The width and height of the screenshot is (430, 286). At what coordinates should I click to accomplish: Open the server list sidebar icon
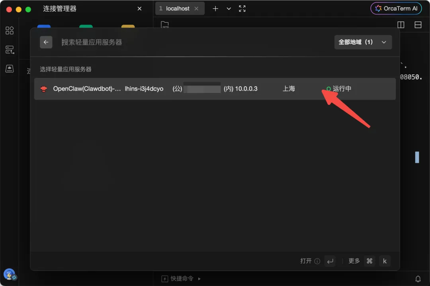click(10, 50)
